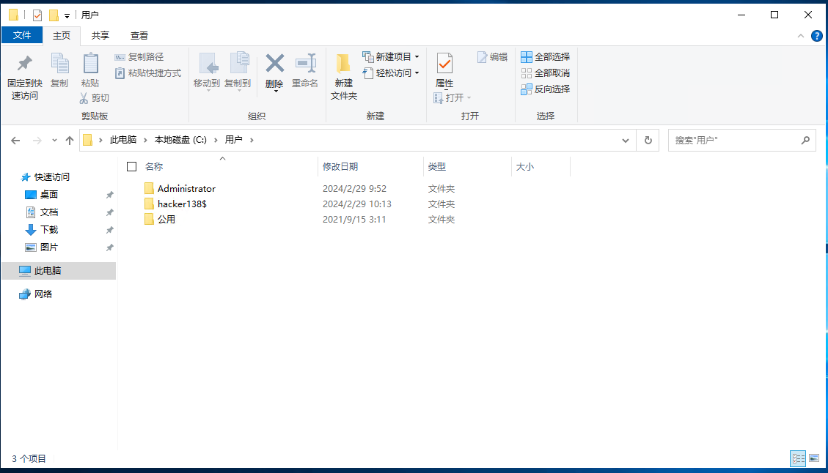The height and width of the screenshot is (473, 828).
Task: Click the Up directory arrow
Action: tap(70, 141)
